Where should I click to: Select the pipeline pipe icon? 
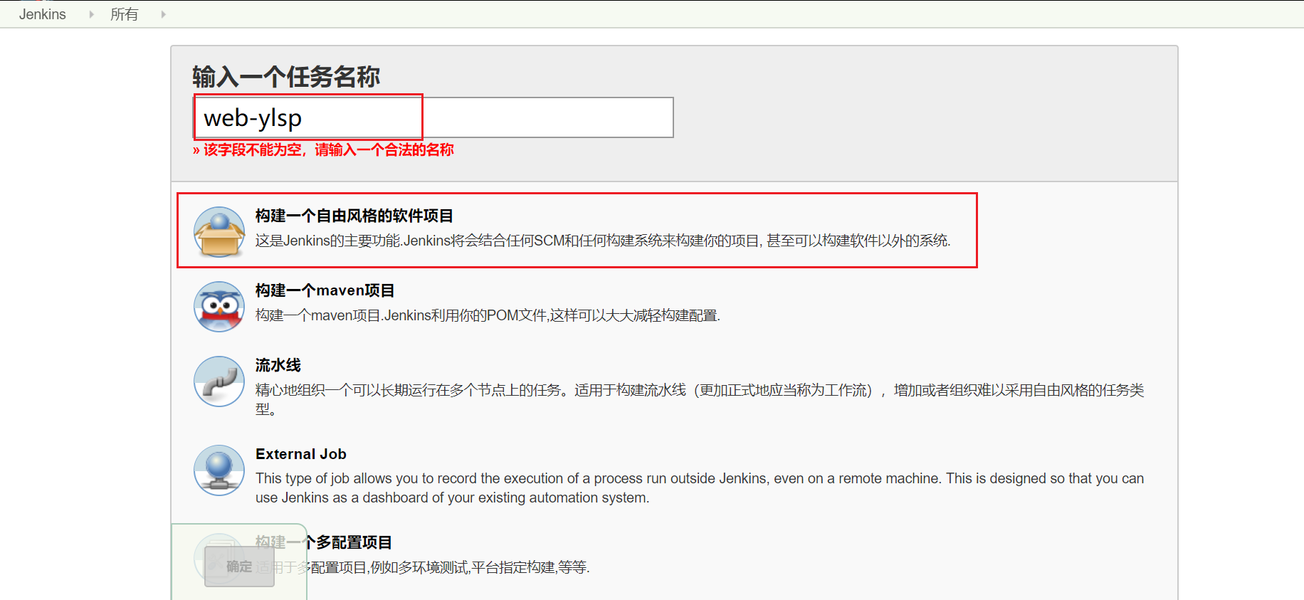point(219,381)
